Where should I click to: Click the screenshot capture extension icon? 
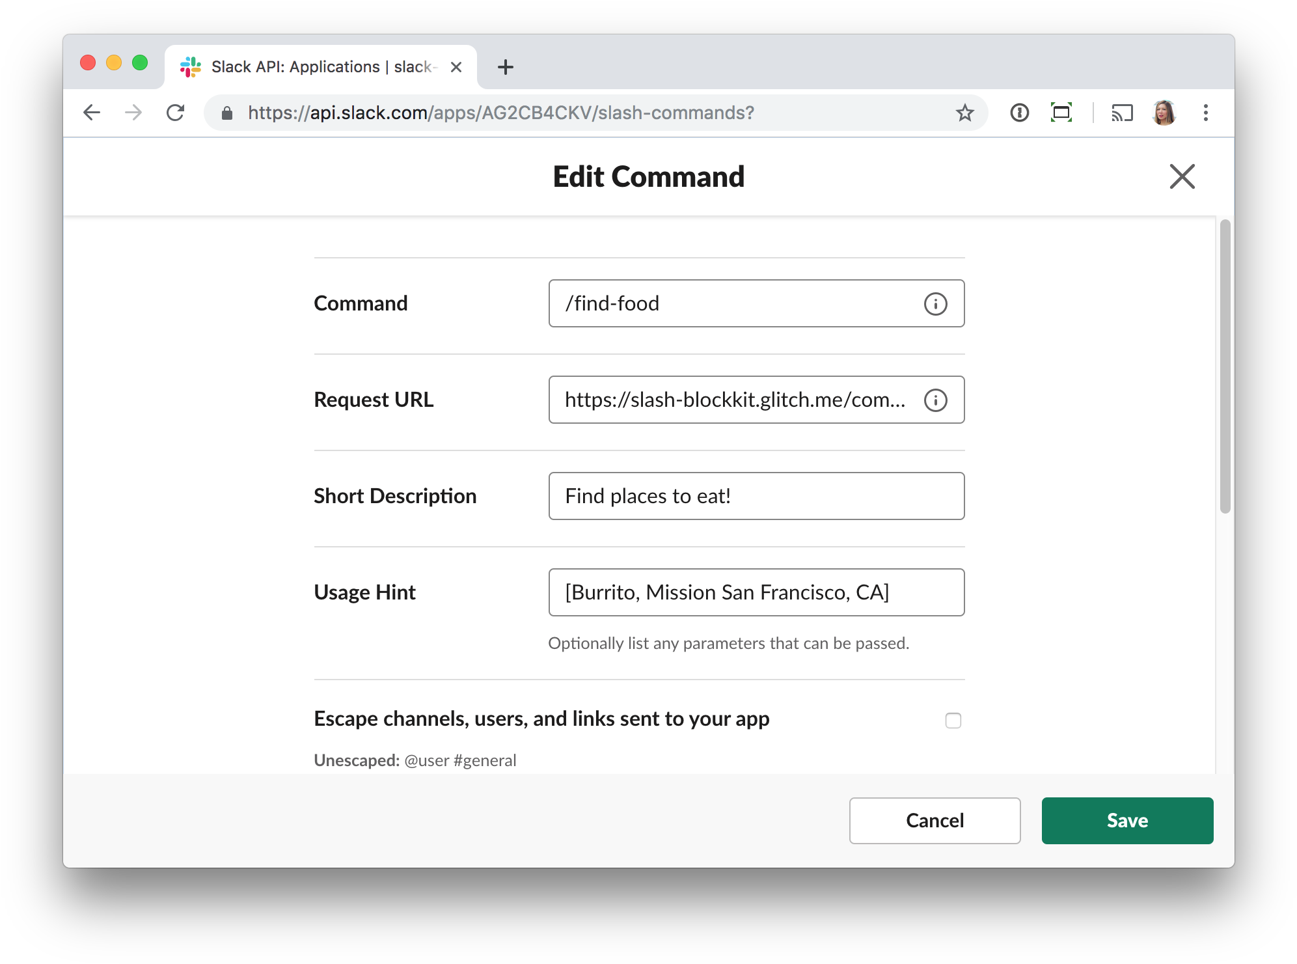pyautogui.click(x=1061, y=113)
